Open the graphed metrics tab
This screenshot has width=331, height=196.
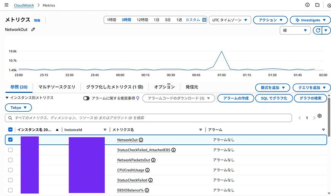[x=114, y=87]
